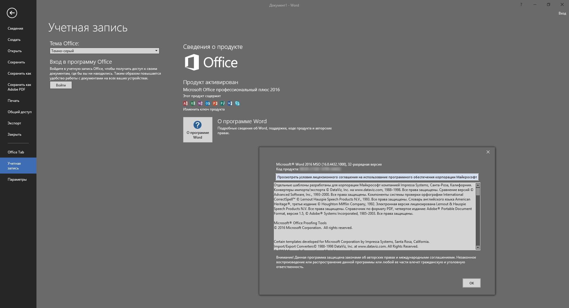Viewport: 569px width, 308px height.
Task: Select Учетная запись in the sidebar
Action: [x=18, y=166]
